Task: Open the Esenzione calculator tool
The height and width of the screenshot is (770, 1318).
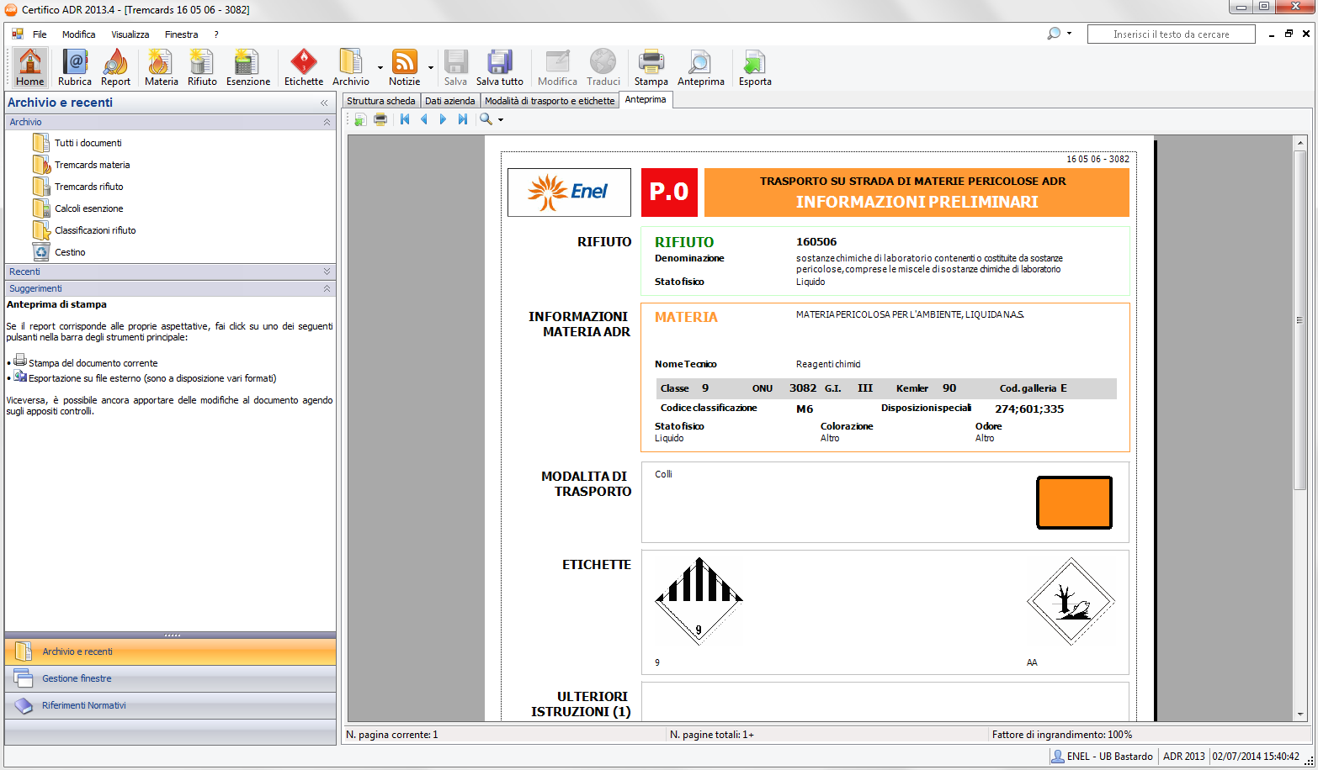Action: (247, 67)
